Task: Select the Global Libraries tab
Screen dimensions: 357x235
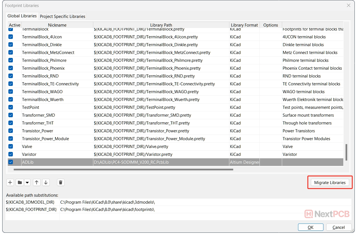Action: [x=22, y=16]
